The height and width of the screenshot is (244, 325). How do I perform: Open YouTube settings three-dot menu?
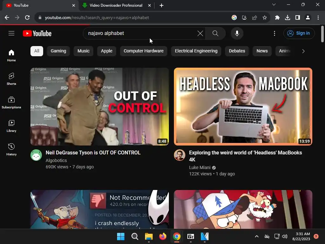point(275,33)
